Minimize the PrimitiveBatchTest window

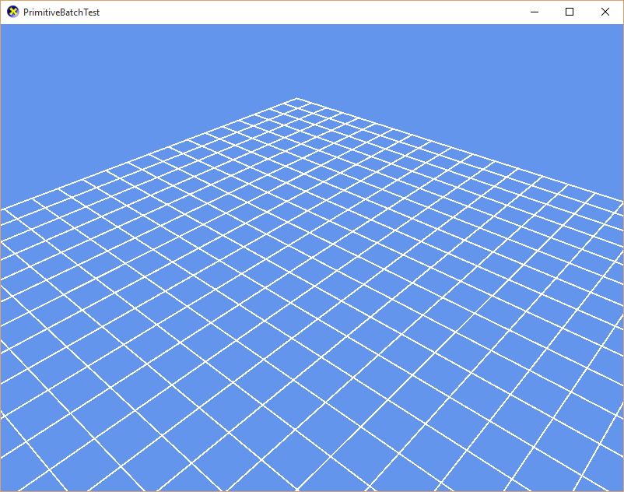point(534,12)
